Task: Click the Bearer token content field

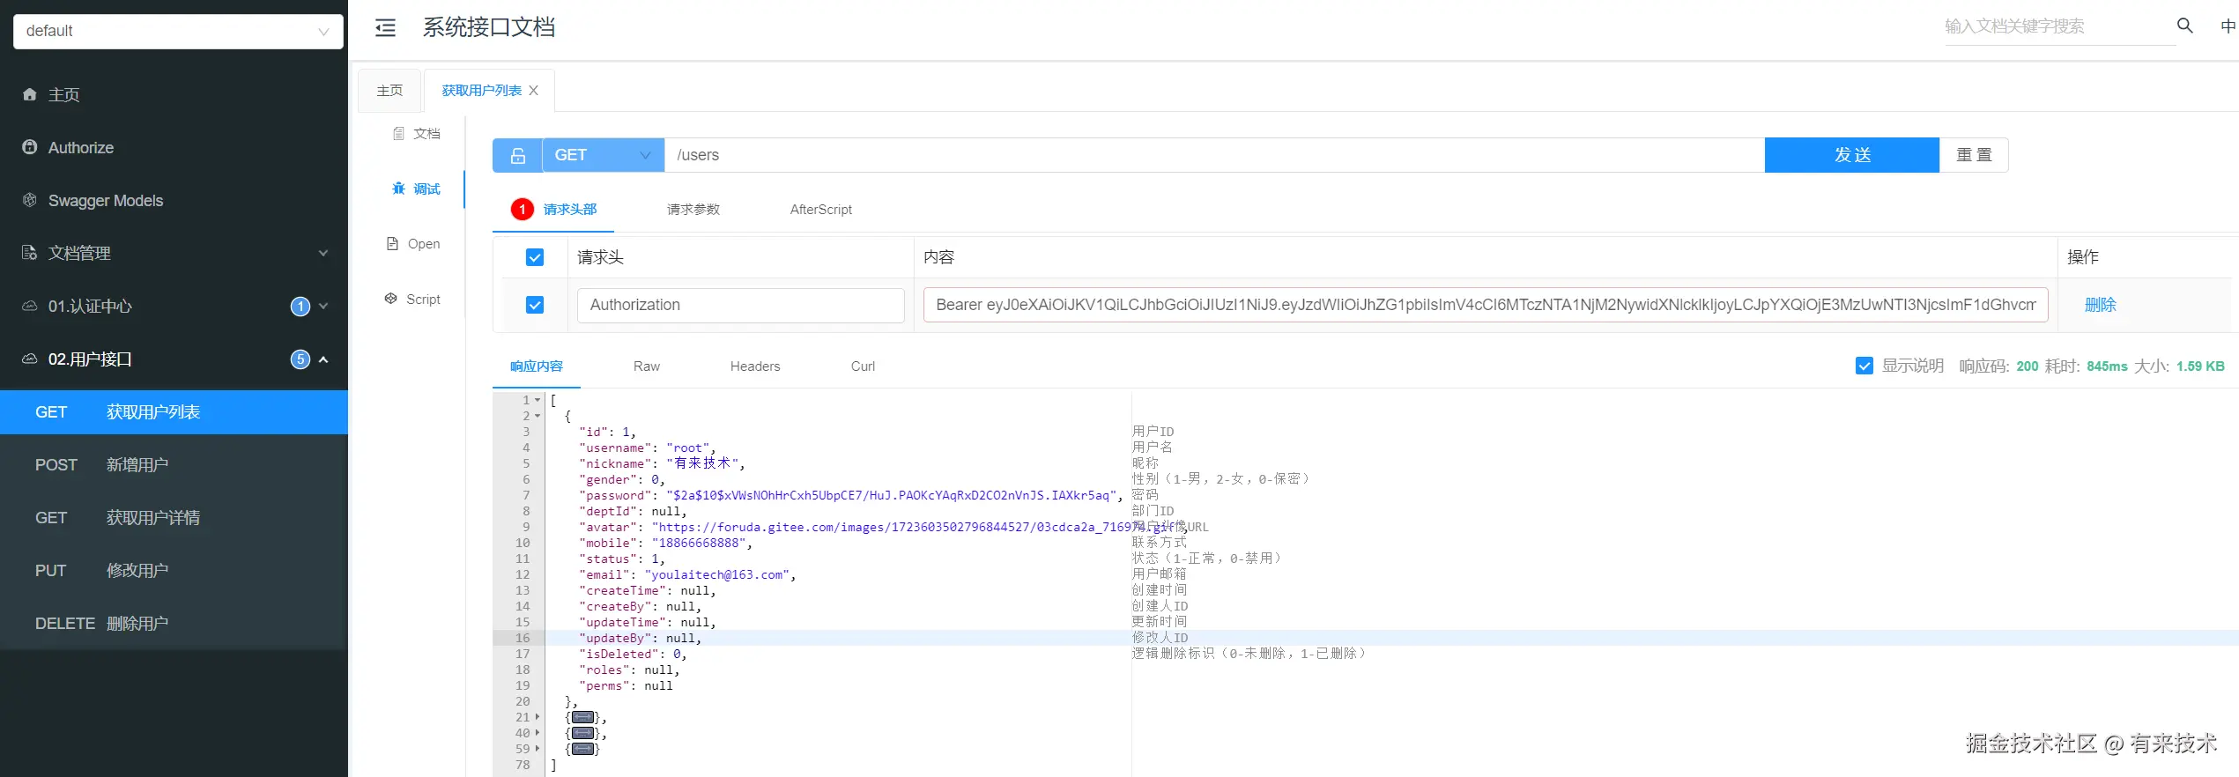Action: 1486,305
